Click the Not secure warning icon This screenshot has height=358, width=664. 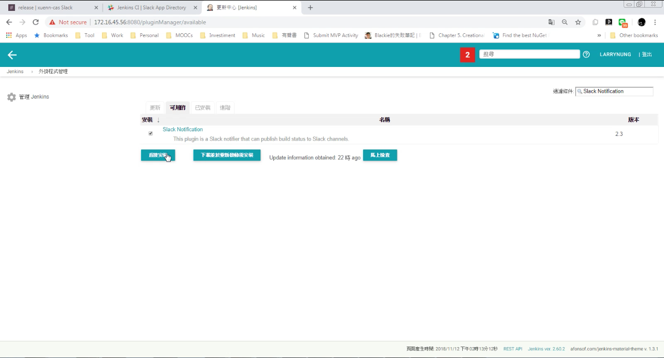52,22
